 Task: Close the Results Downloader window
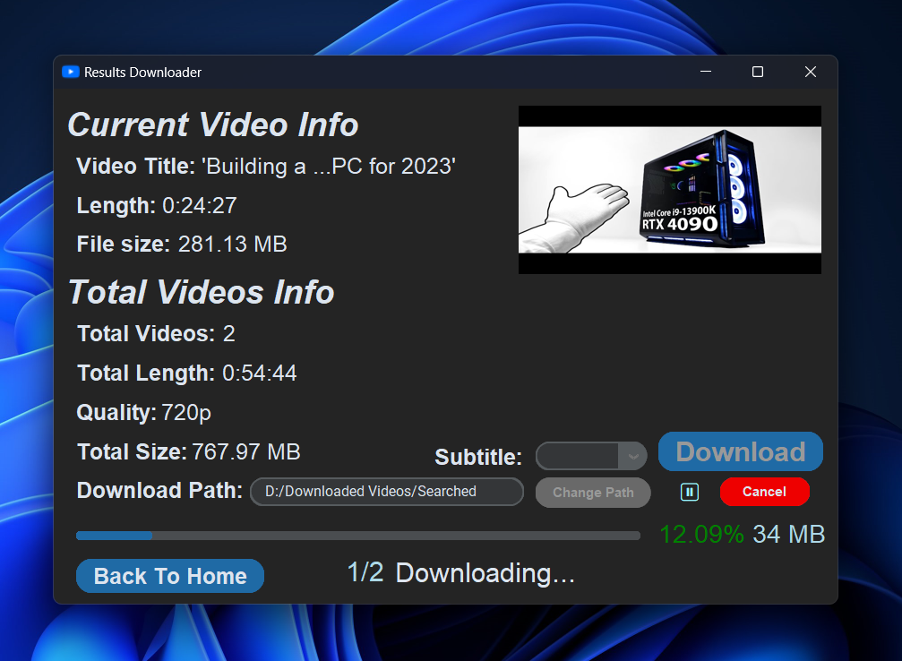(x=811, y=72)
